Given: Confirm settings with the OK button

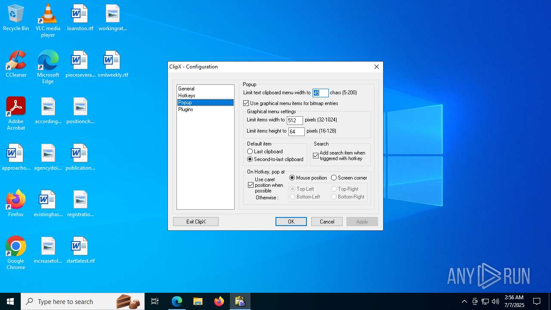Looking at the screenshot, I should [x=291, y=222].
